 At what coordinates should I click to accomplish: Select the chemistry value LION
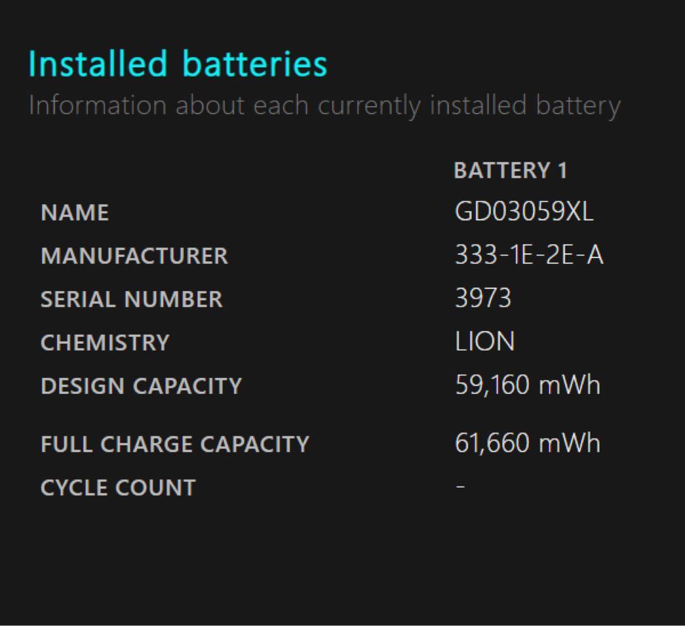tap(485, 342)
